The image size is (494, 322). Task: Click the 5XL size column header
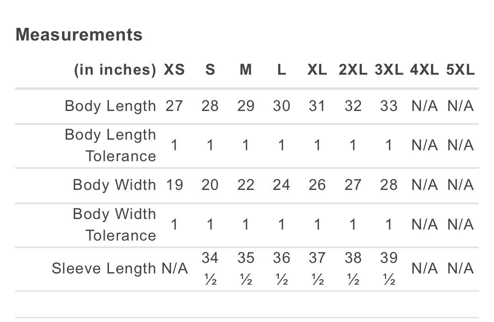(x=460, y=70)
